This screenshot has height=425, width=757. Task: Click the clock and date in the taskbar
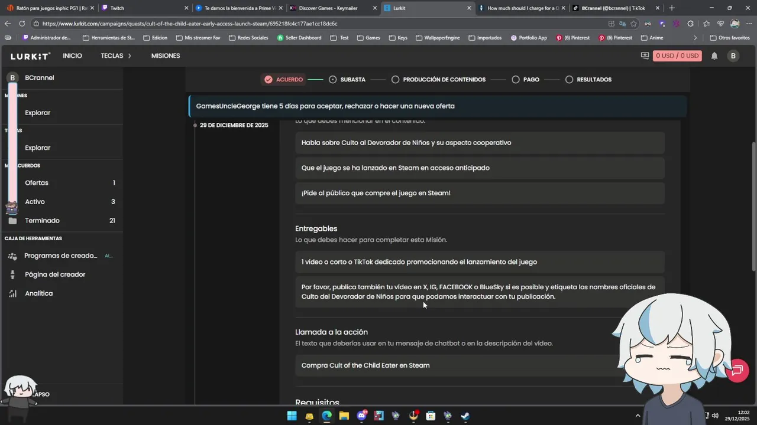[738, 416]
